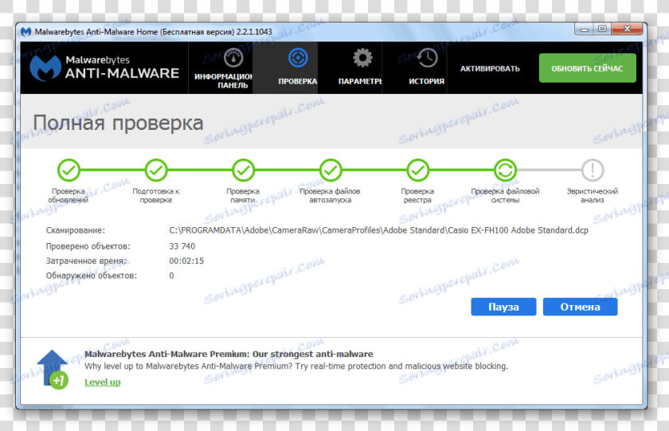The image size is (669, 431).
Task: Click the Проверено объектов label
Action: click(88, 246)
